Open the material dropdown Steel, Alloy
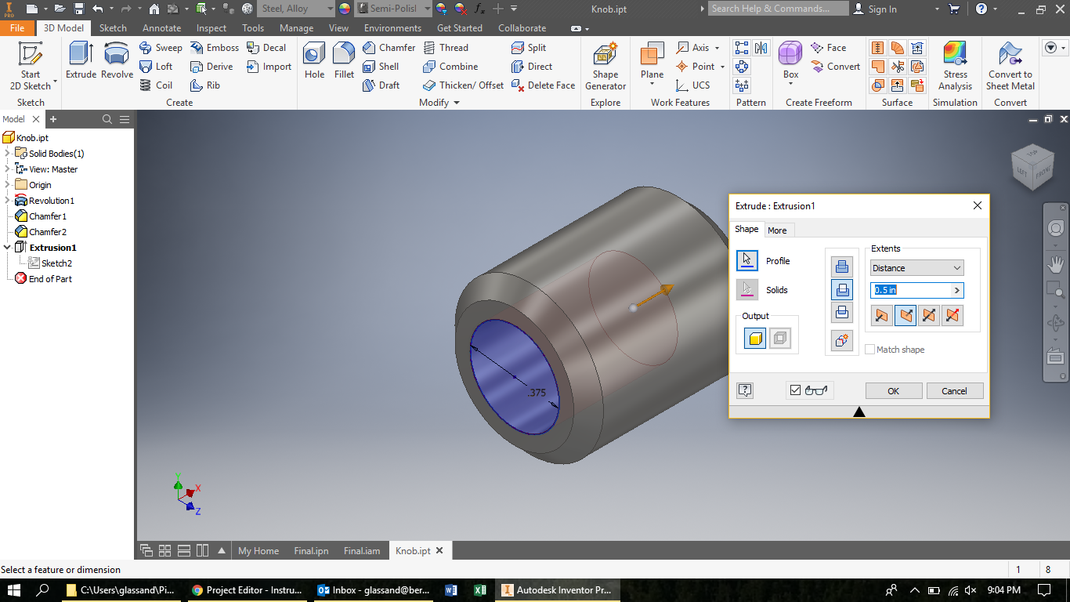The height and width of the screenshot is (602, 1070). 297,9
